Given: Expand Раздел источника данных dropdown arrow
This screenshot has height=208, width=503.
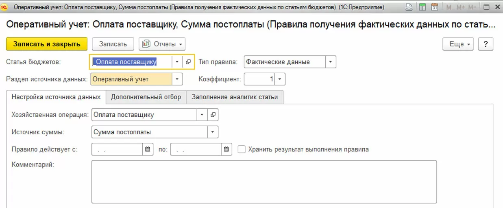Looking at the screenshot, I should click(177, 79).
